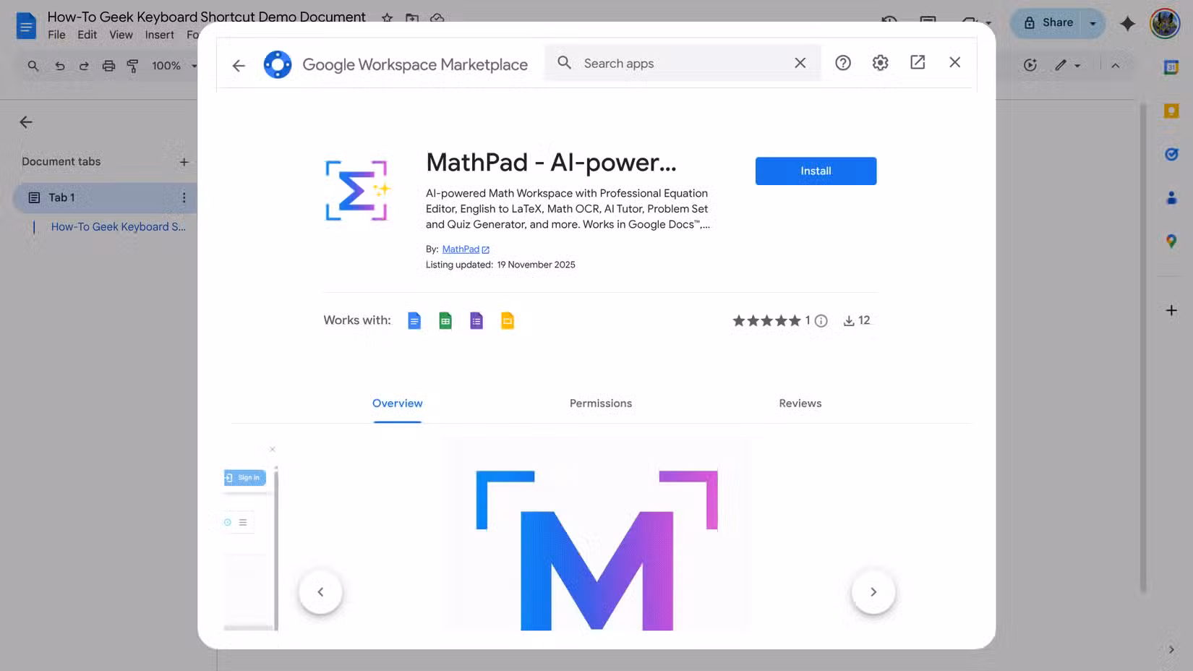
Task: Open Marketplace in a new tab icon
Action: point(918,63)
